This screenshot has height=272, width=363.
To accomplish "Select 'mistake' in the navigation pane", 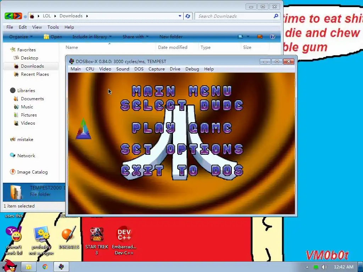I will coord(25,139).
